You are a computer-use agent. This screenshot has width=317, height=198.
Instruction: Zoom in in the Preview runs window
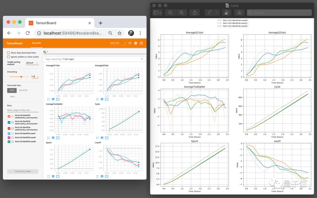[182, 13]
